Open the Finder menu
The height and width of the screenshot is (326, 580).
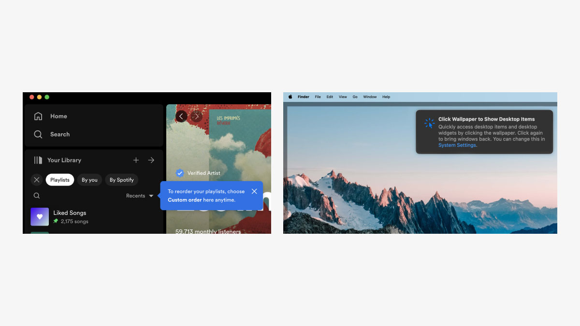(303, 97)
